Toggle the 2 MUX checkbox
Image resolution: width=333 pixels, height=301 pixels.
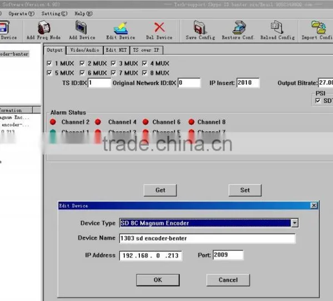pos(82,63)
